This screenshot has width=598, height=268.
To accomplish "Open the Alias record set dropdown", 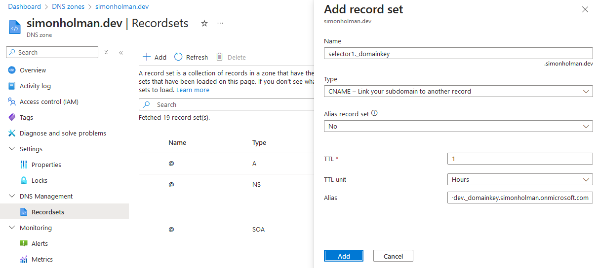I will click(x=458, y=126).
